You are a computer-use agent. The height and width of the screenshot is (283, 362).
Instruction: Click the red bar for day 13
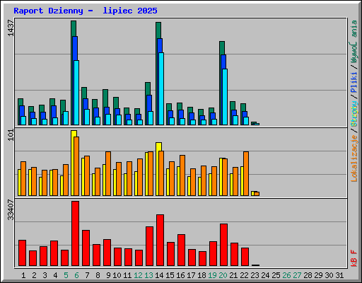pyautogui.click(x=149, y=246)
